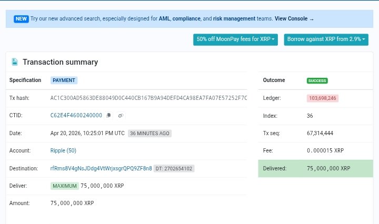379x224 pixels.
Task: Click the PAYMENT type badge
Action: pyautogui.click(x=64, y=80)
